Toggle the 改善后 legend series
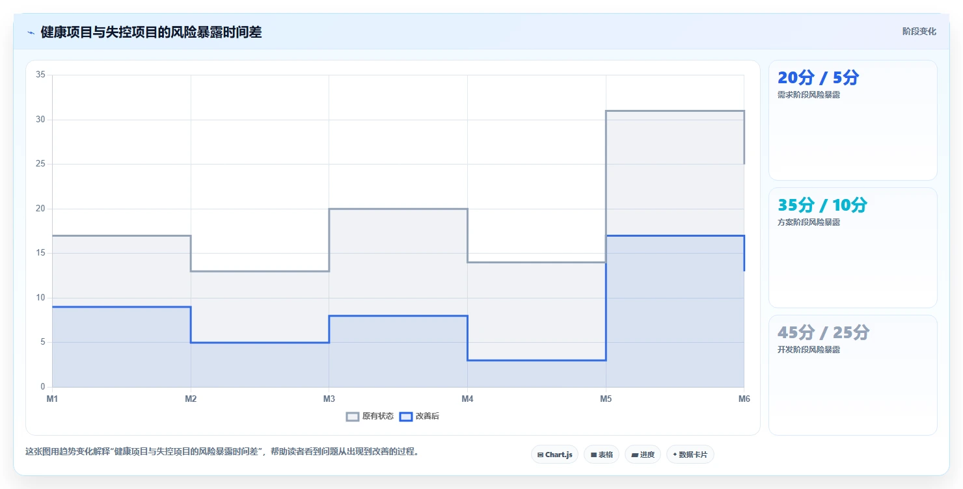This screenshot has width=963, height=489. pyautogui.click(x=419, y=416)
